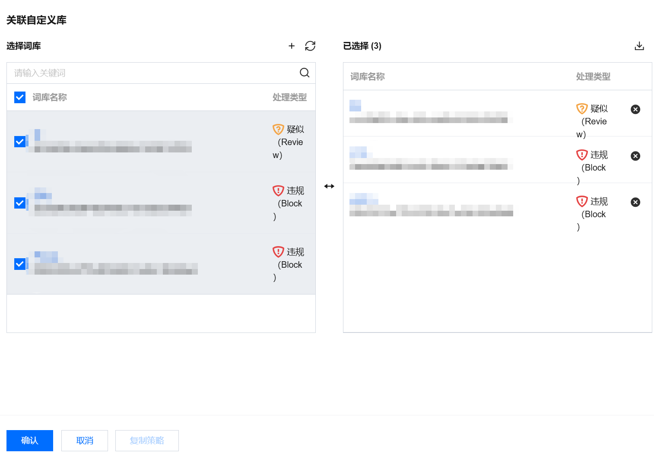This screenshot has width=654, height=456.
Task: Uncheck the first Review library checkbox
Action: point(20,141)
